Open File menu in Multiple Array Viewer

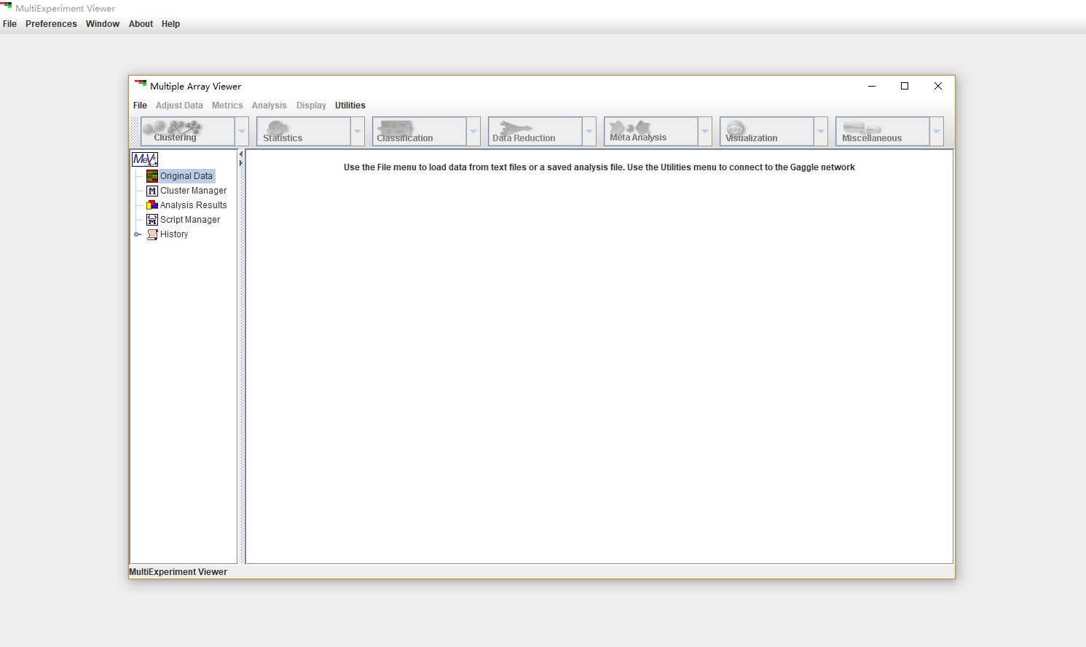[140, 106]
